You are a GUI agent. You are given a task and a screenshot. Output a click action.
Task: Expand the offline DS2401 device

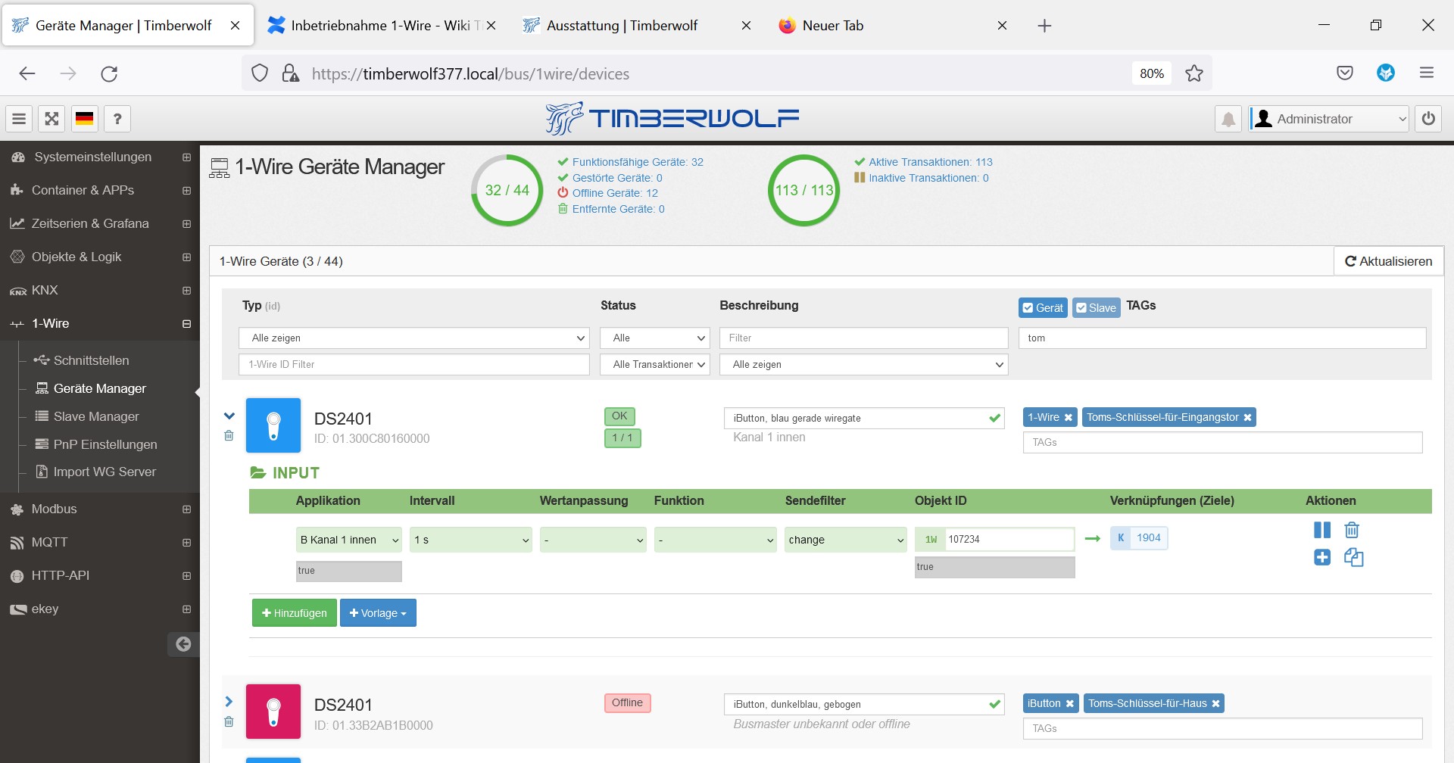229,702
